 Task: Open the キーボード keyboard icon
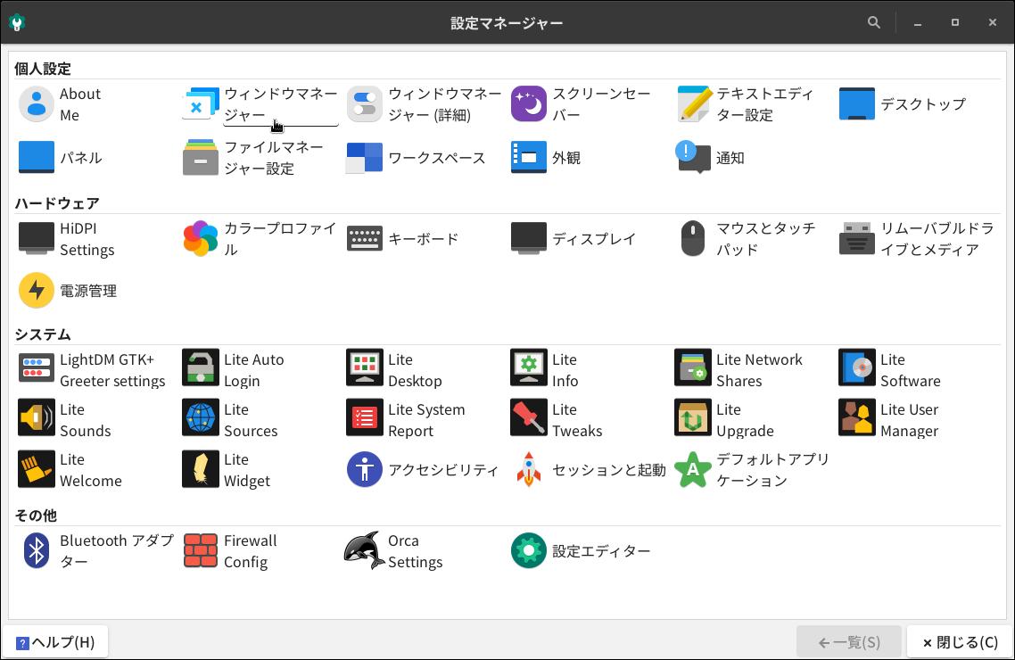click(x=365, y=239)
